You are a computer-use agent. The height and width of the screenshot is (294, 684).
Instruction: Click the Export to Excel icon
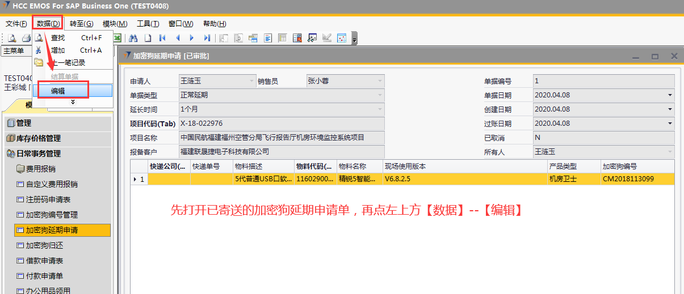tap(118, 38)
